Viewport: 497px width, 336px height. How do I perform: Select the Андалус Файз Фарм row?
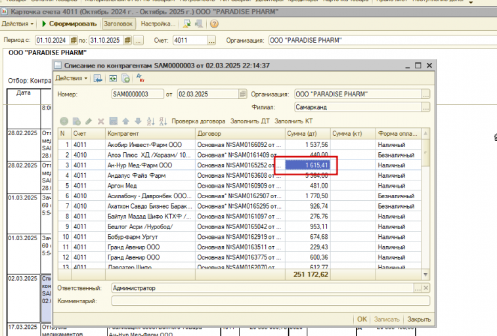point(240,175)
